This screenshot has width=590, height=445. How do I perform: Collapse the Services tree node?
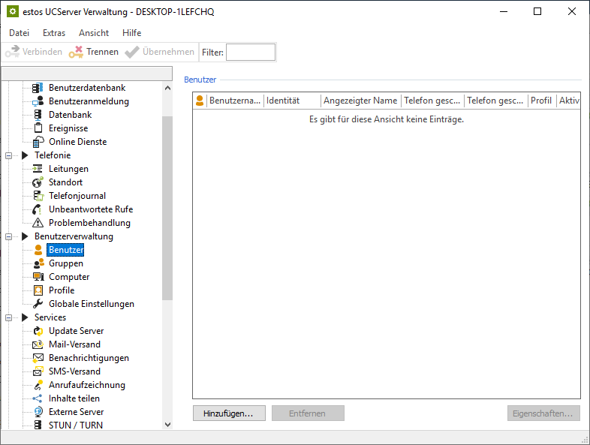(10, 317)
